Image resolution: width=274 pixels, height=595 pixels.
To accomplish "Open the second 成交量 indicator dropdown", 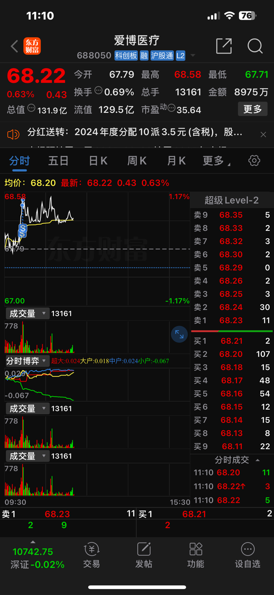I will (27, 408).
